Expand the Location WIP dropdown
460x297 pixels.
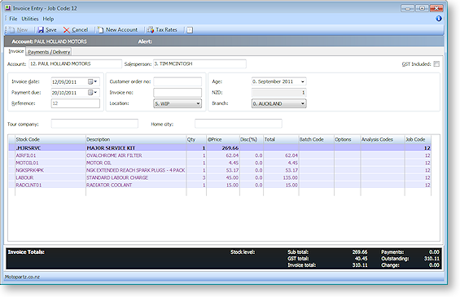[x=198, y=103]
